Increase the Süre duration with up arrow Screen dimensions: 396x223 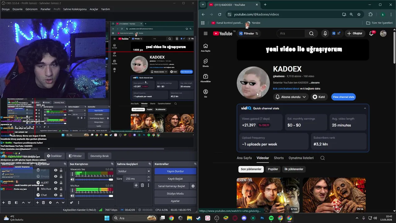click(148, 177)
